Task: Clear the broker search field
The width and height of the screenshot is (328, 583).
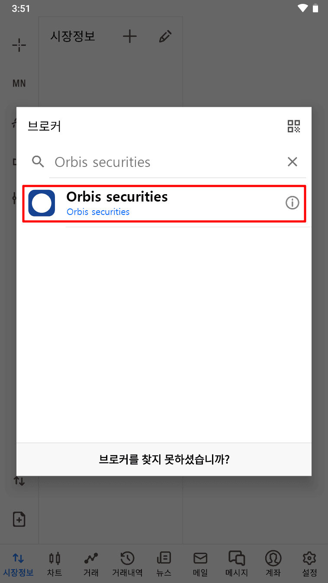Action: (x=293, y=162)
